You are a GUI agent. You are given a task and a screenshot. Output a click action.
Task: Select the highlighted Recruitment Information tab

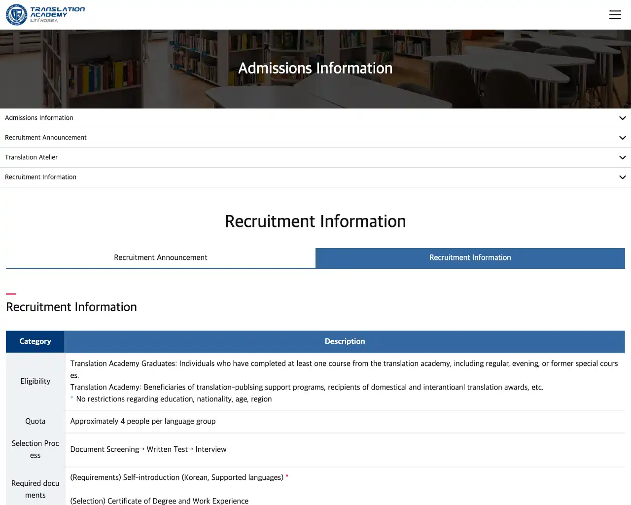(x=470, y=258)
